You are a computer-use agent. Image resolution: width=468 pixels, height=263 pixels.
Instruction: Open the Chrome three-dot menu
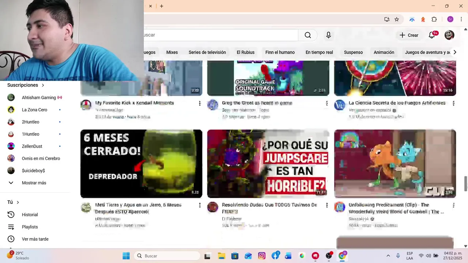point(461,19)
